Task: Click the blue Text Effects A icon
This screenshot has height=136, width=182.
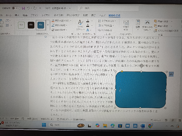Action: (88, 30)
